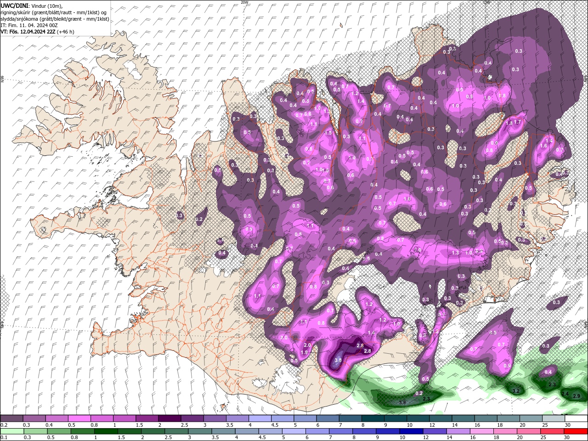
Task: Click the initial time 'IT: Fim. 11. 04. 2024 00Z'
Action: pyautogui.click(x=28, y=25)
